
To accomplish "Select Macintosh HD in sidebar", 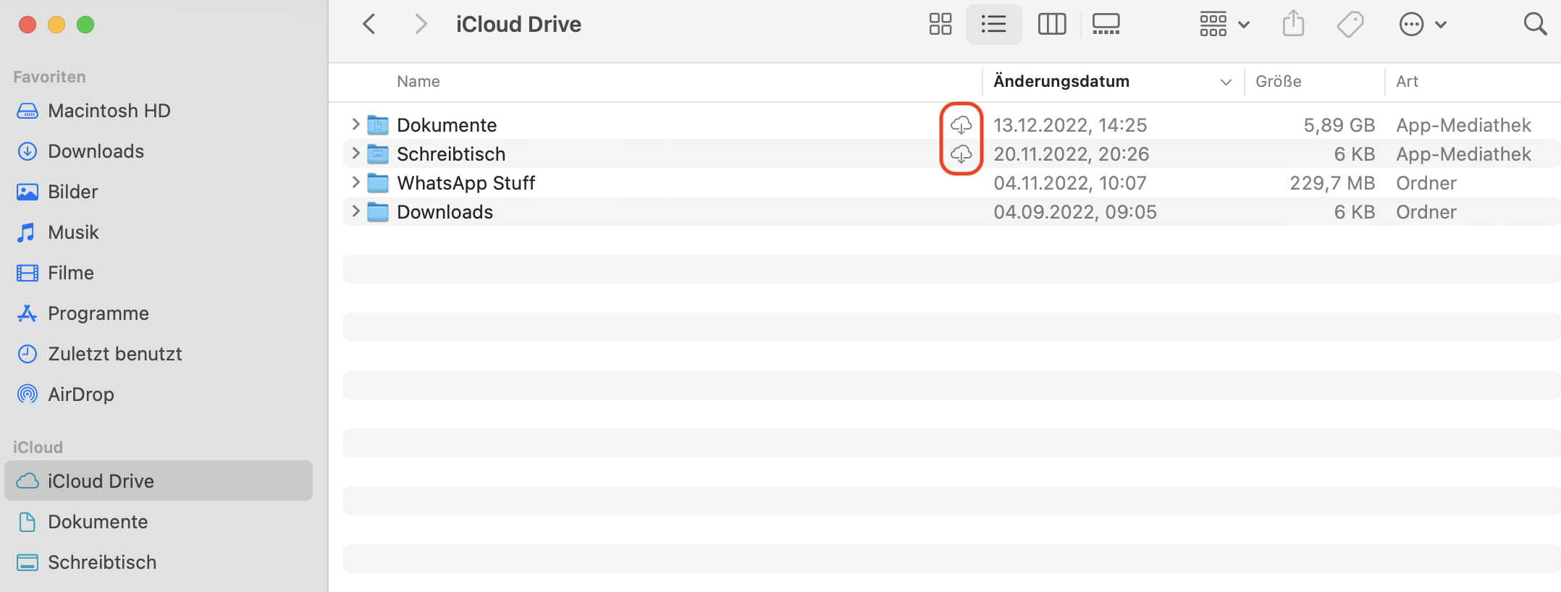I will tap(109, 111).
